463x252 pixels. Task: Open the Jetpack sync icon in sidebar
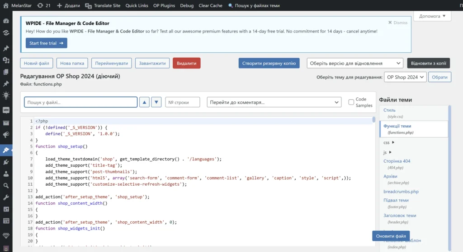pyautogui.click(x=6, y=32)
